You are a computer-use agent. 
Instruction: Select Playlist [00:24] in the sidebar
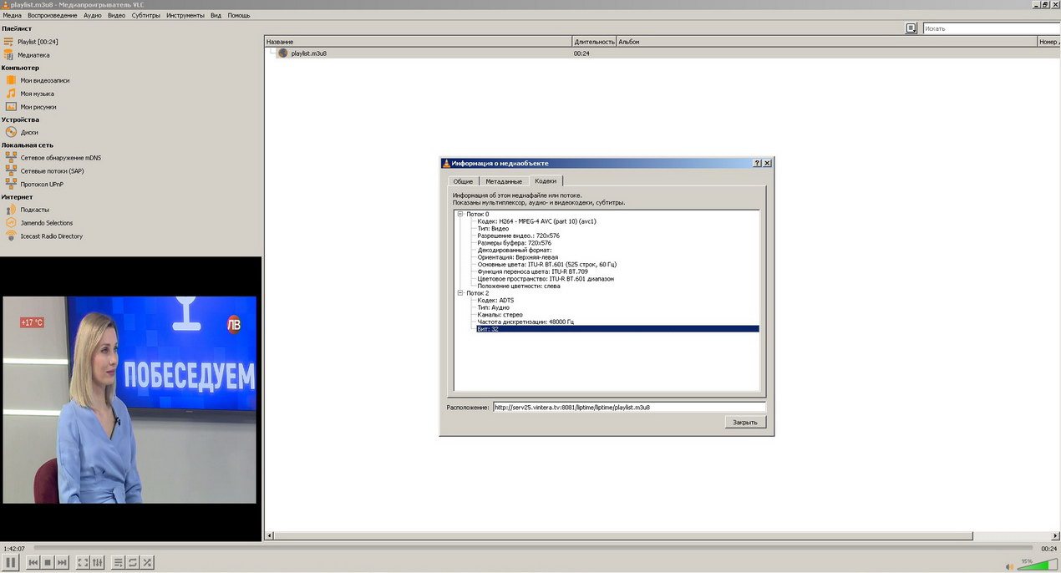[x=38, y=42]
